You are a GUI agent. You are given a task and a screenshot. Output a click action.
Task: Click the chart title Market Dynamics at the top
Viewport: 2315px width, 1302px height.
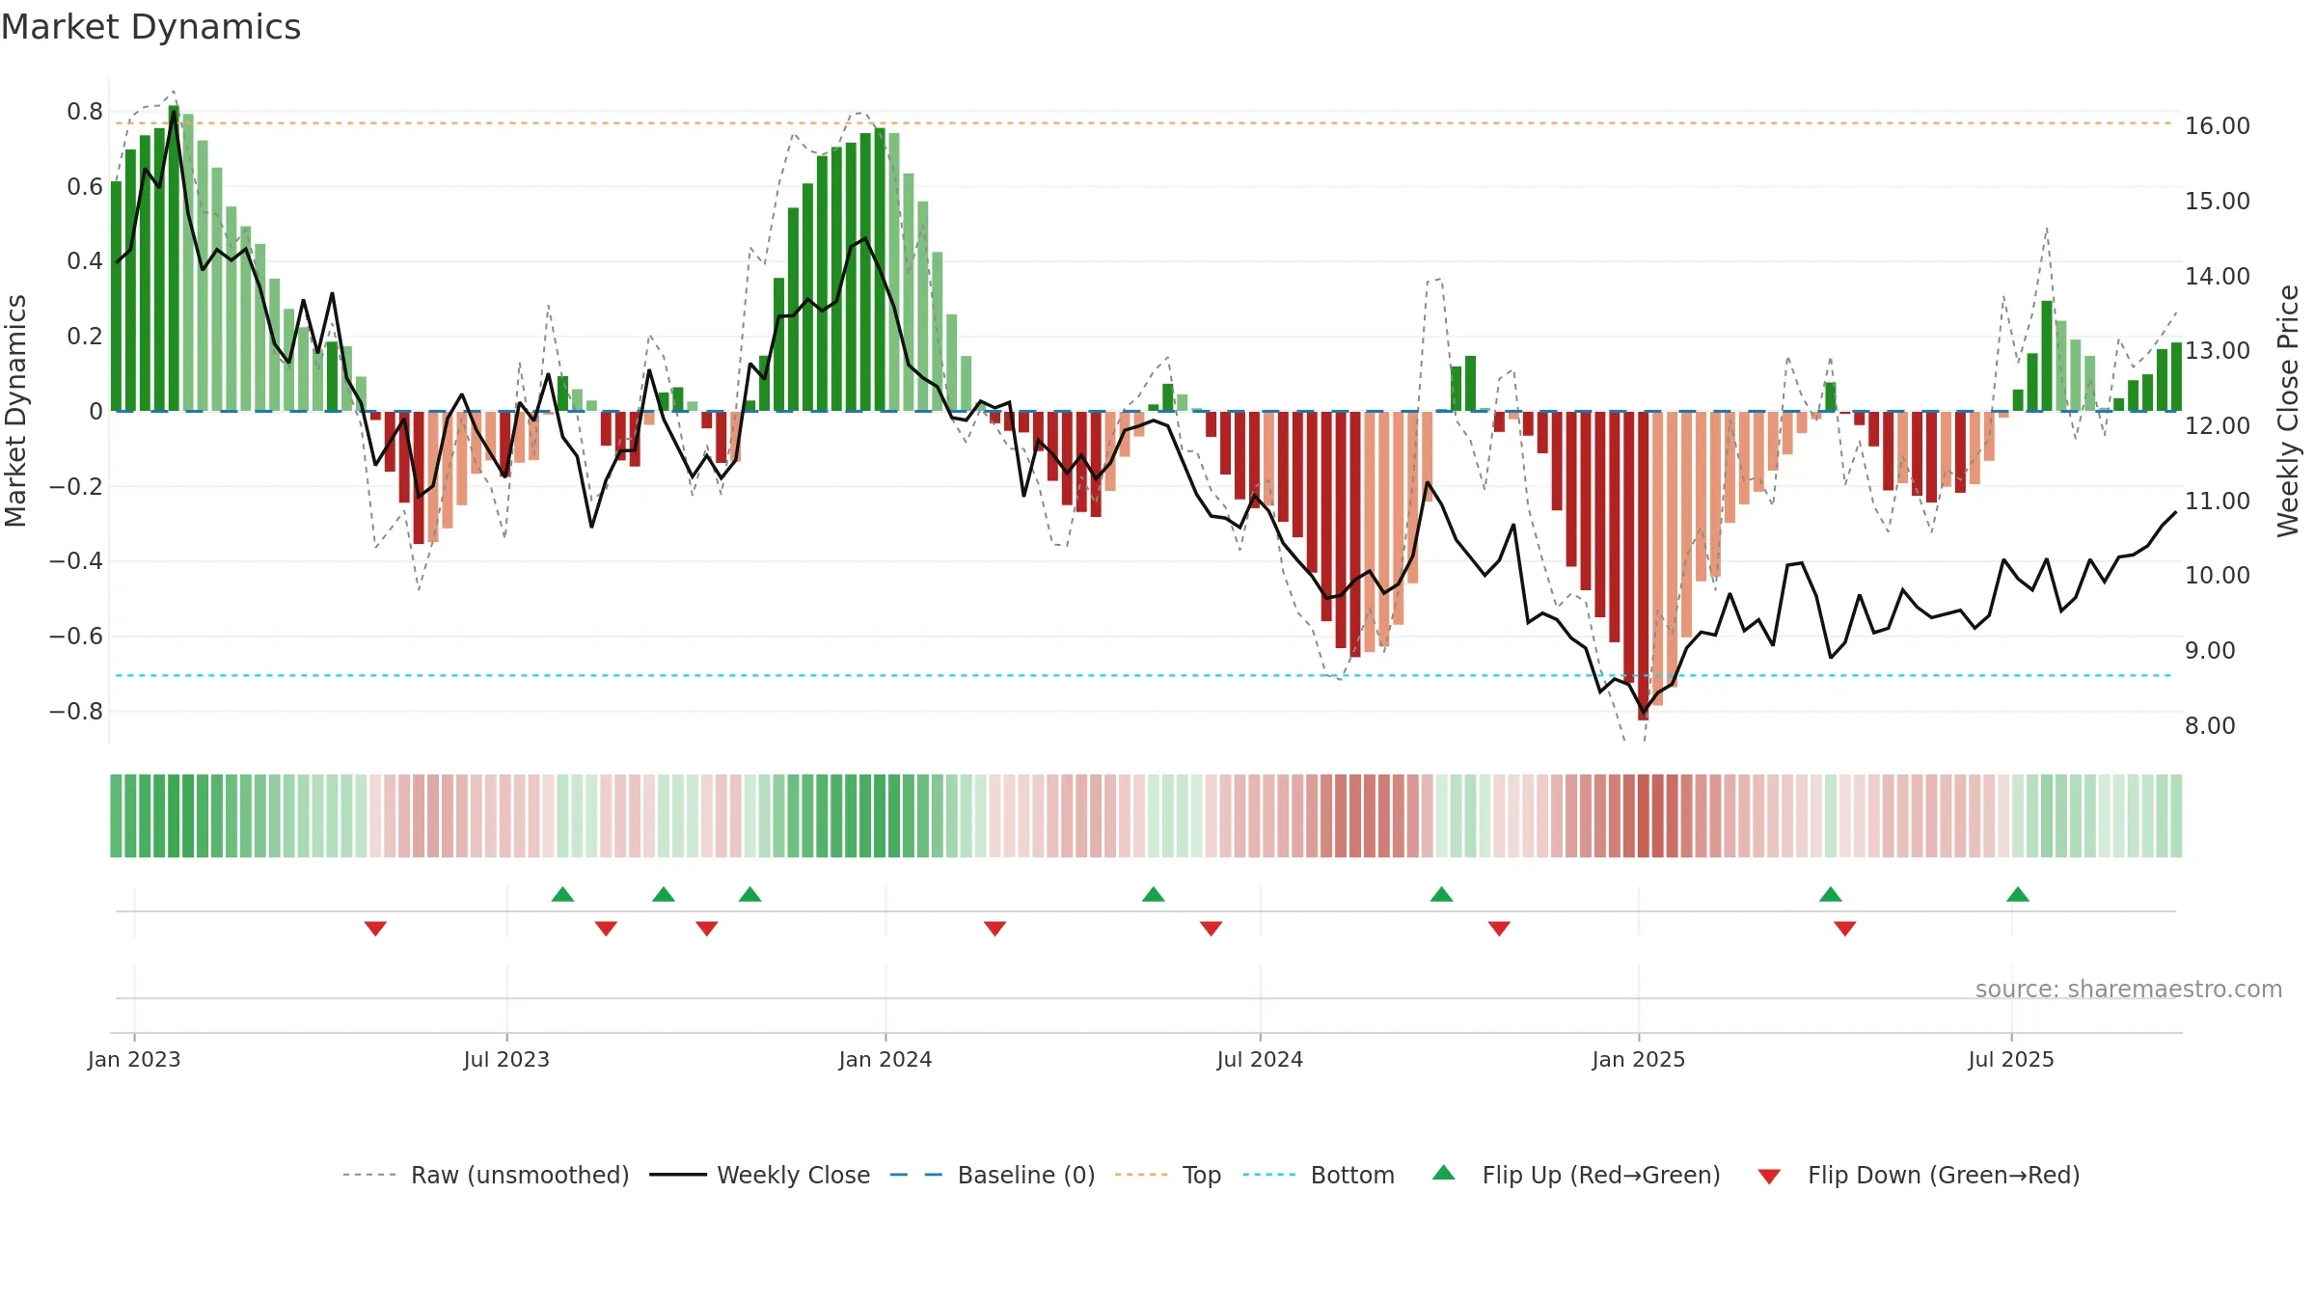click(151, 27)
